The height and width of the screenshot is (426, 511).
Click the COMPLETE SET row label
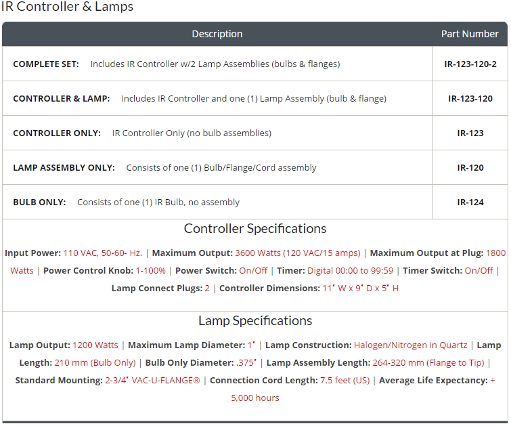pyautogui.click(x=46, y=64)
